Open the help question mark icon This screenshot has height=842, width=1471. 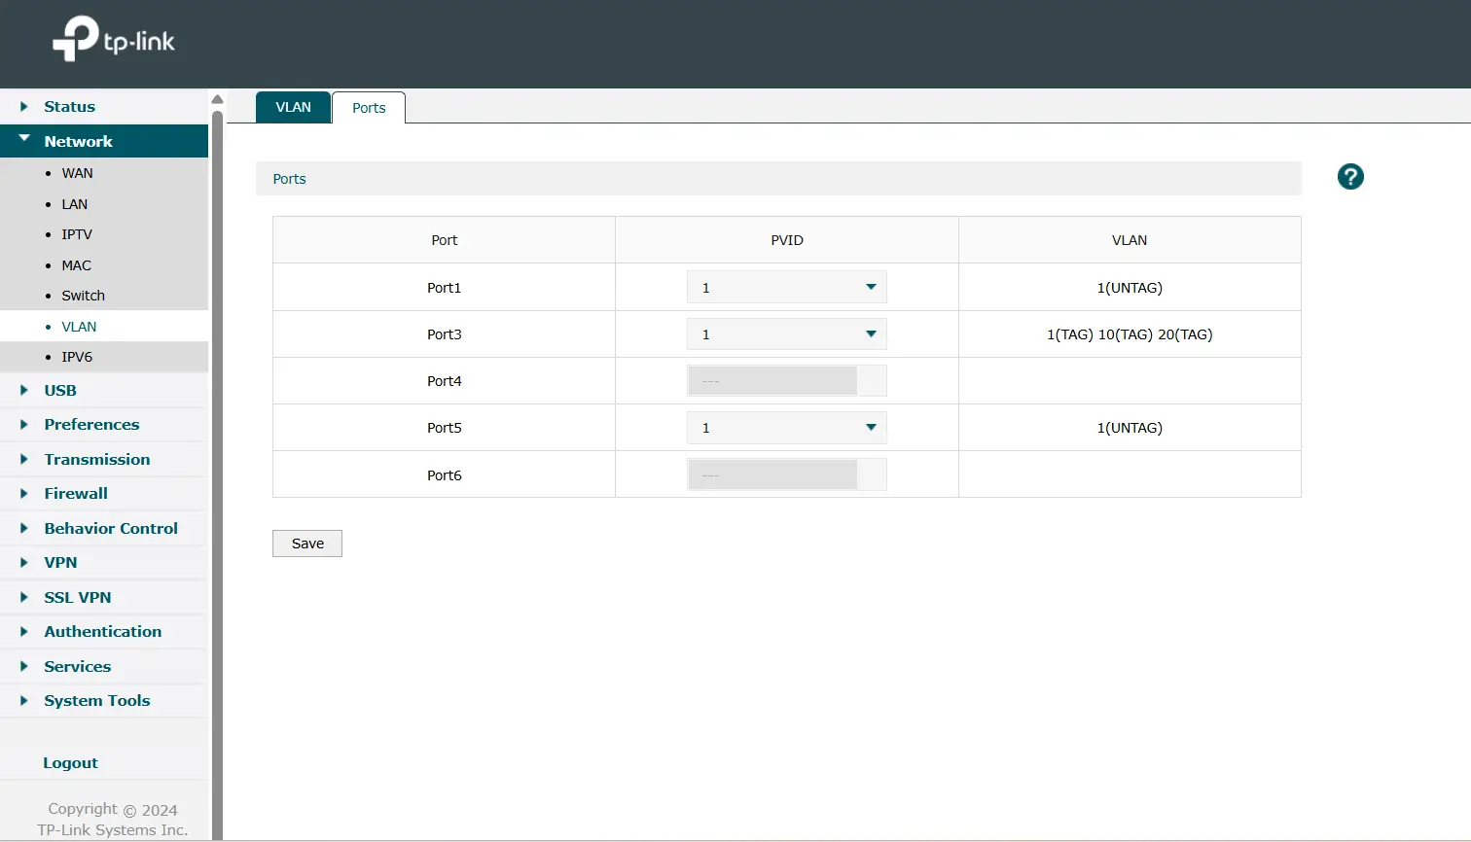1349,177
